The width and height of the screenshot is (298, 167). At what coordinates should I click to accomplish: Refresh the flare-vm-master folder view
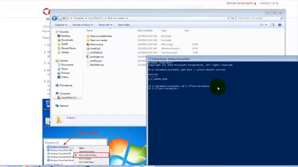(x=233, y=18)
